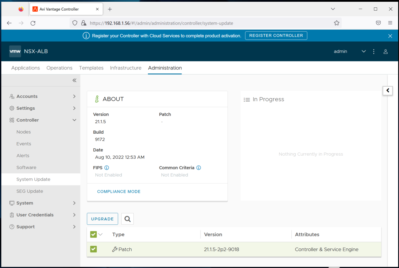Click the wrench Patch icon in table row
The image size is (399, 268).
115,249
